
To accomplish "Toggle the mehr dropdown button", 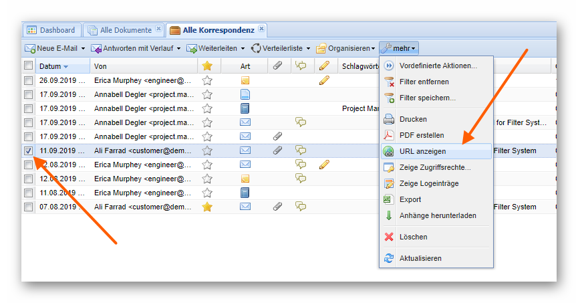I will click(398, 48).
